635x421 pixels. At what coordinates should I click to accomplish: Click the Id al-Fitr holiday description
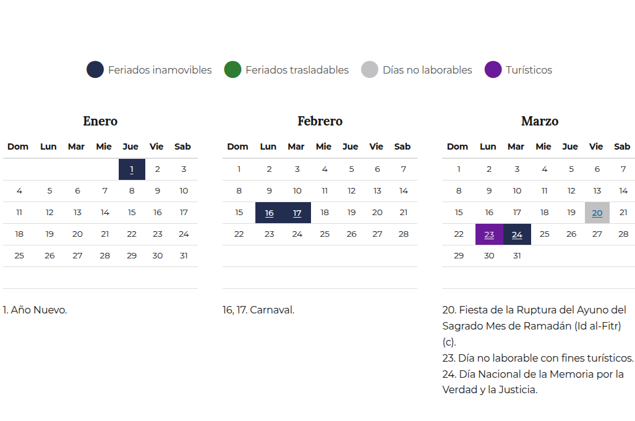[x=533, y=326]
